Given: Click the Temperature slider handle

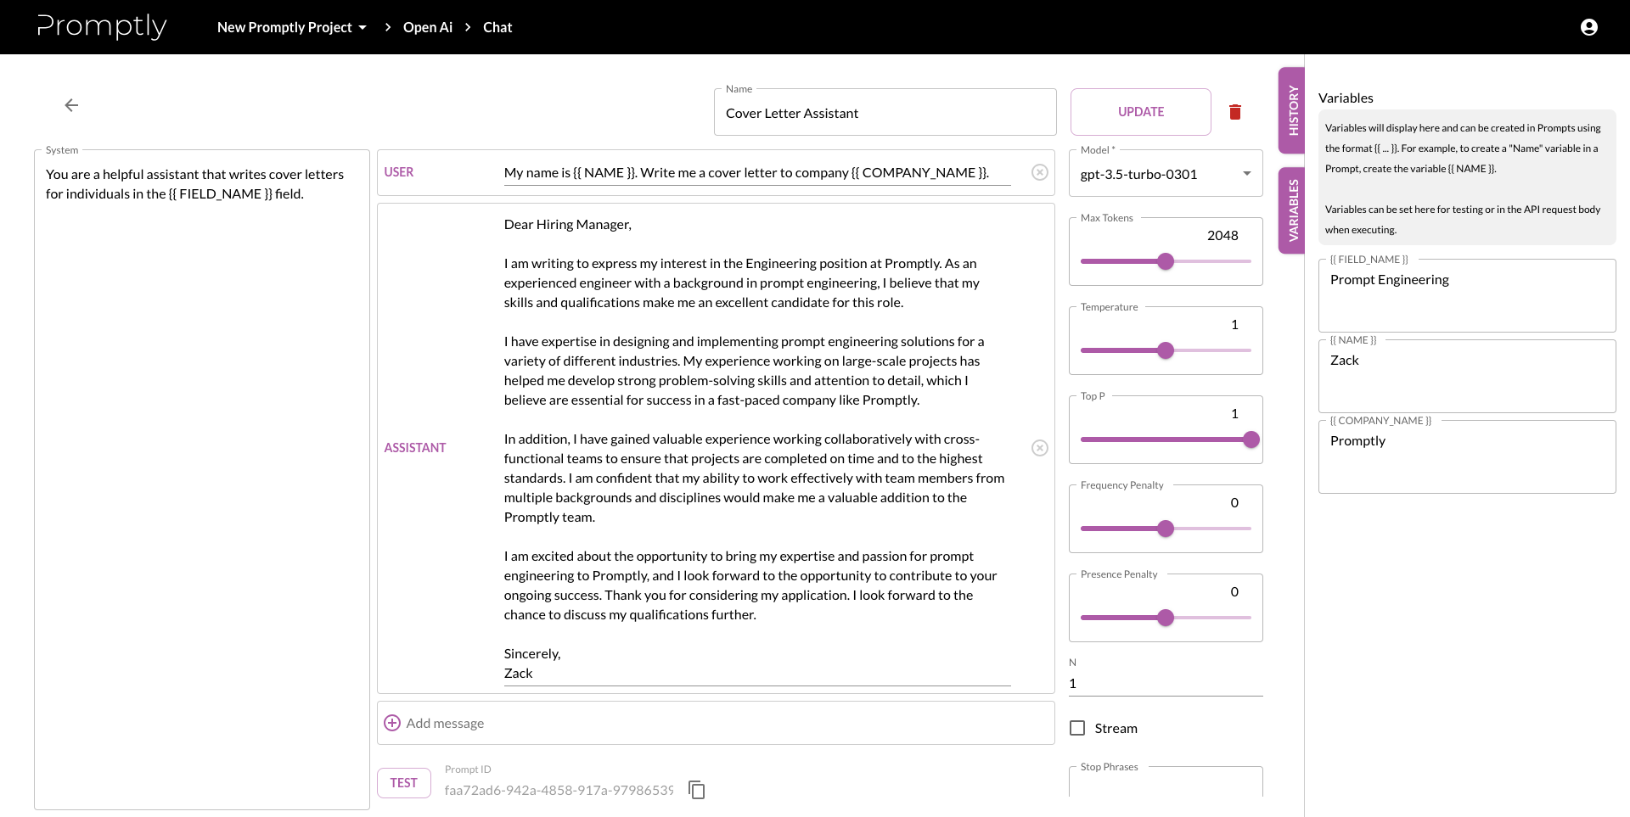Looking at the screenshot, I should pyautogui.click(x=1166, y=350).
